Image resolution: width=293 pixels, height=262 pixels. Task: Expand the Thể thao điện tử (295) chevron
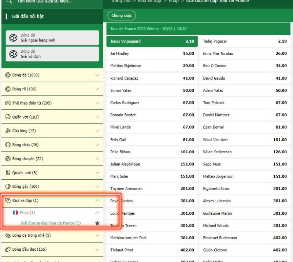pos(97,103)
